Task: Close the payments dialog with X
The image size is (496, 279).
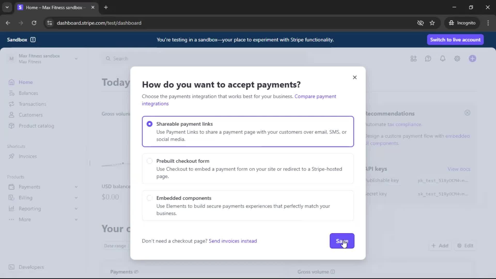Action: pyautogui.click(x=354, y=78)
